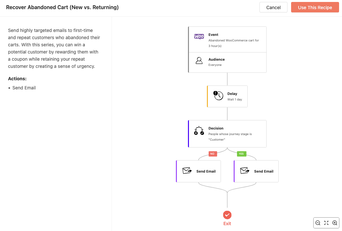Zoom in the workflow canvas

pyautogui.click(x=335, y=223)
